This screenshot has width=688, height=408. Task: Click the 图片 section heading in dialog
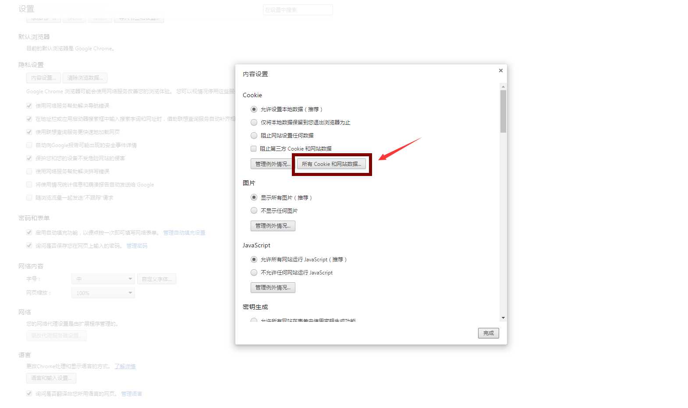[249, 183]
